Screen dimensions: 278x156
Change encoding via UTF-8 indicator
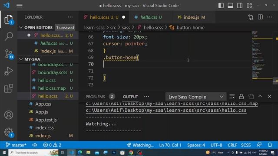tap(216, 145)
